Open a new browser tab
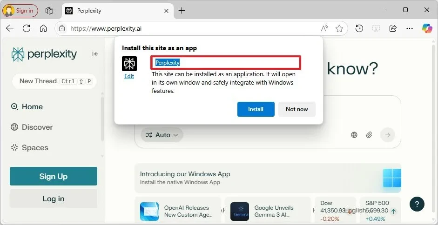438x225 pixels. [x=182, y=10]
